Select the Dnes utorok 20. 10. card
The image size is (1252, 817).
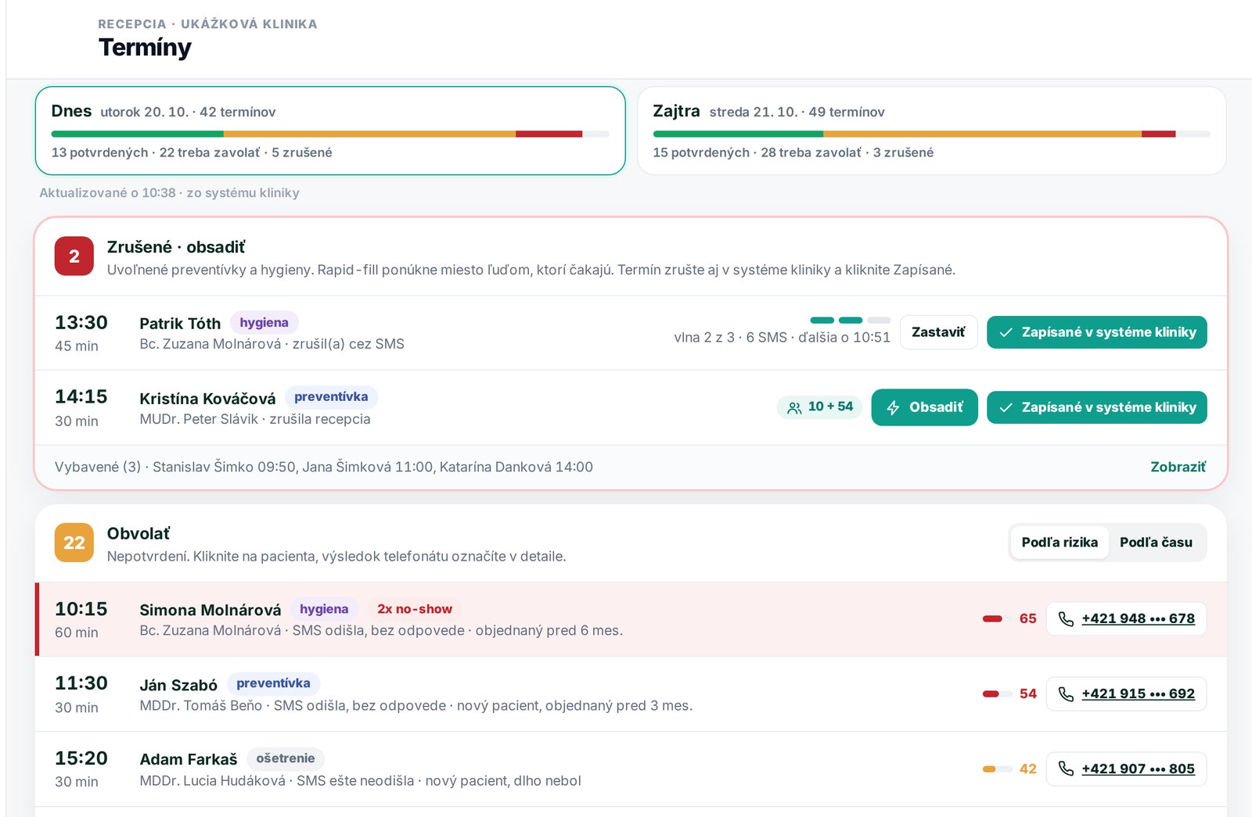[330, 131]
